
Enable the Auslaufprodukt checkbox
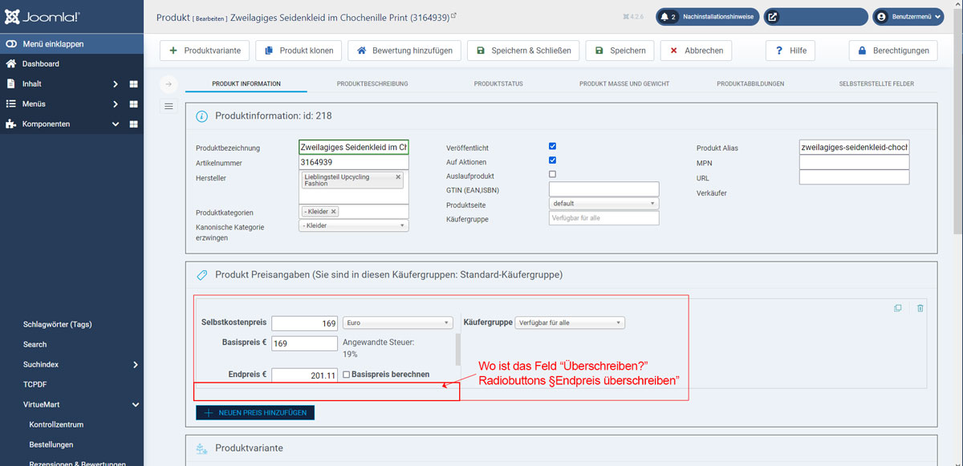[x=552, y=174]
